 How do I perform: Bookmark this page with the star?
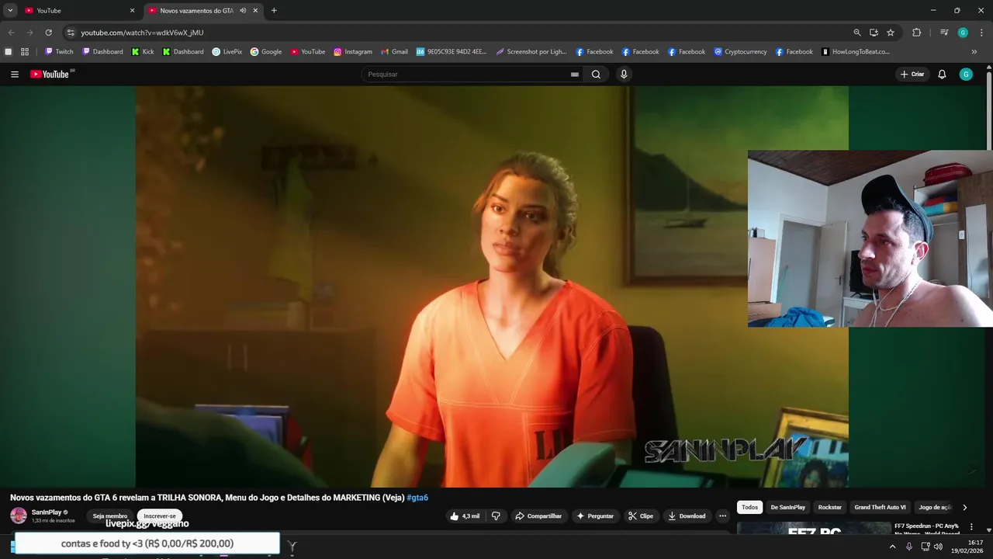(x=891, y=33)
